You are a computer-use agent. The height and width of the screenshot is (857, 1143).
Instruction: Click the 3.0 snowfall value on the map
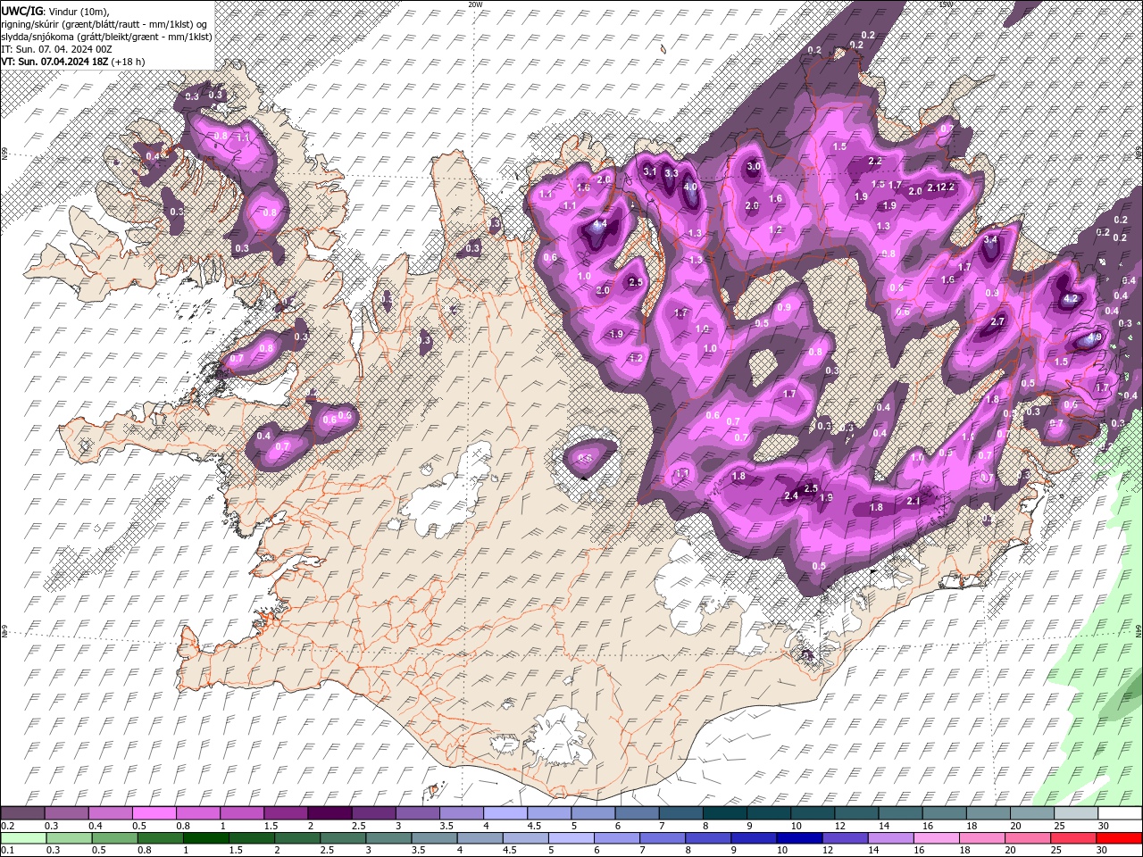tap(753, 166)
